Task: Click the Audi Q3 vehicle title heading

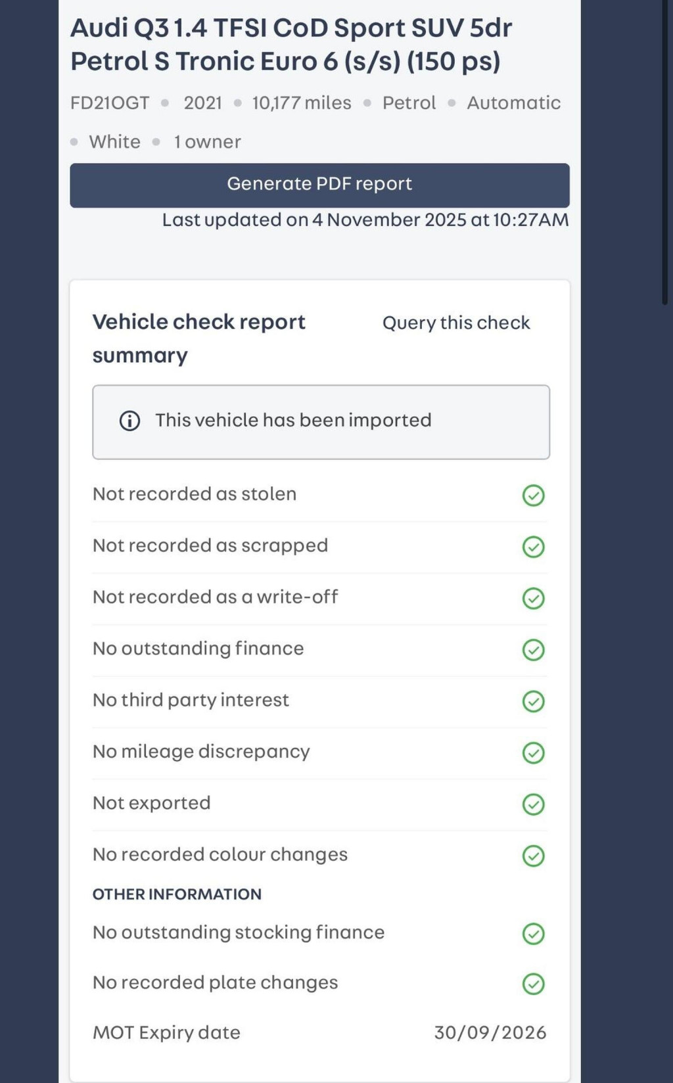Action: coord(291,45)
